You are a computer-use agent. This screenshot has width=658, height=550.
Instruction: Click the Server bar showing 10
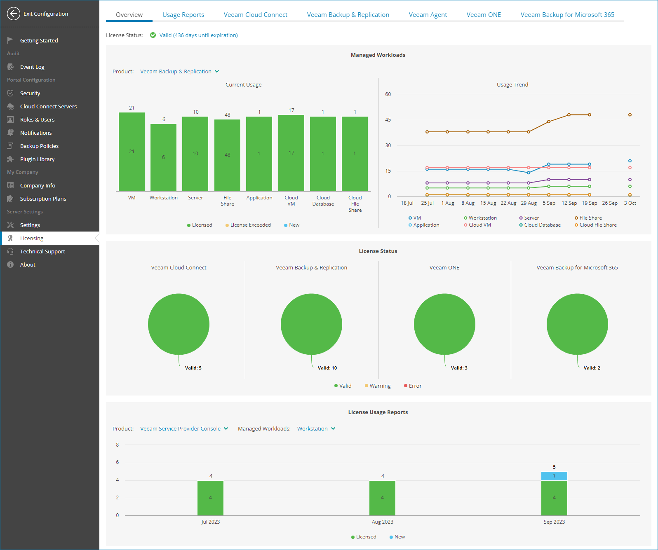195,154
